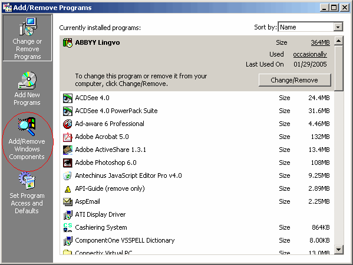353x265 pixels.
Task: Select ATI Display Driver text
Action: coord(100,214)
